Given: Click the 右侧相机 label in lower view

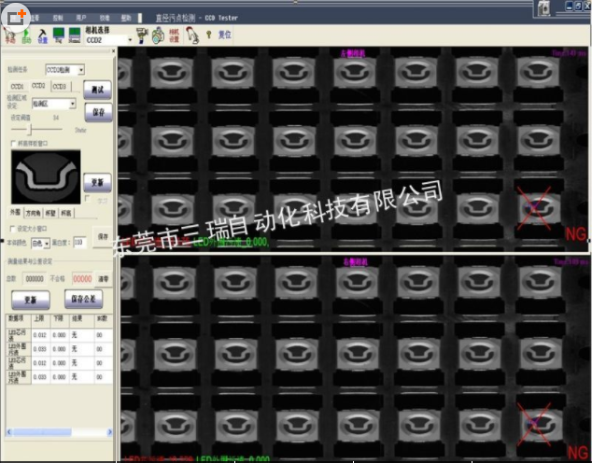Looking at the screenshot, I should tap(355, 261).
